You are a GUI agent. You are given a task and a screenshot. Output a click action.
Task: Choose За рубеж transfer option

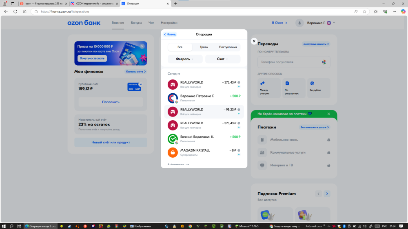[319, 88]
